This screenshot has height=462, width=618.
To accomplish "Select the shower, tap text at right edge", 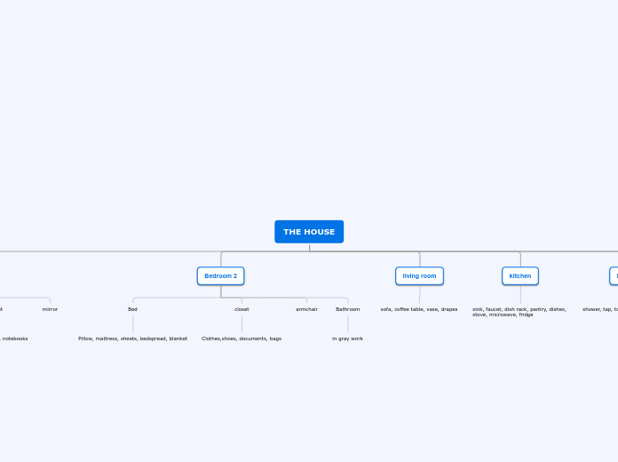I will pyautogui.click(x=600, y=309).
